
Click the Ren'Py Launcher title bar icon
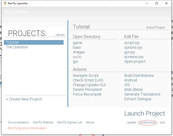5,3
